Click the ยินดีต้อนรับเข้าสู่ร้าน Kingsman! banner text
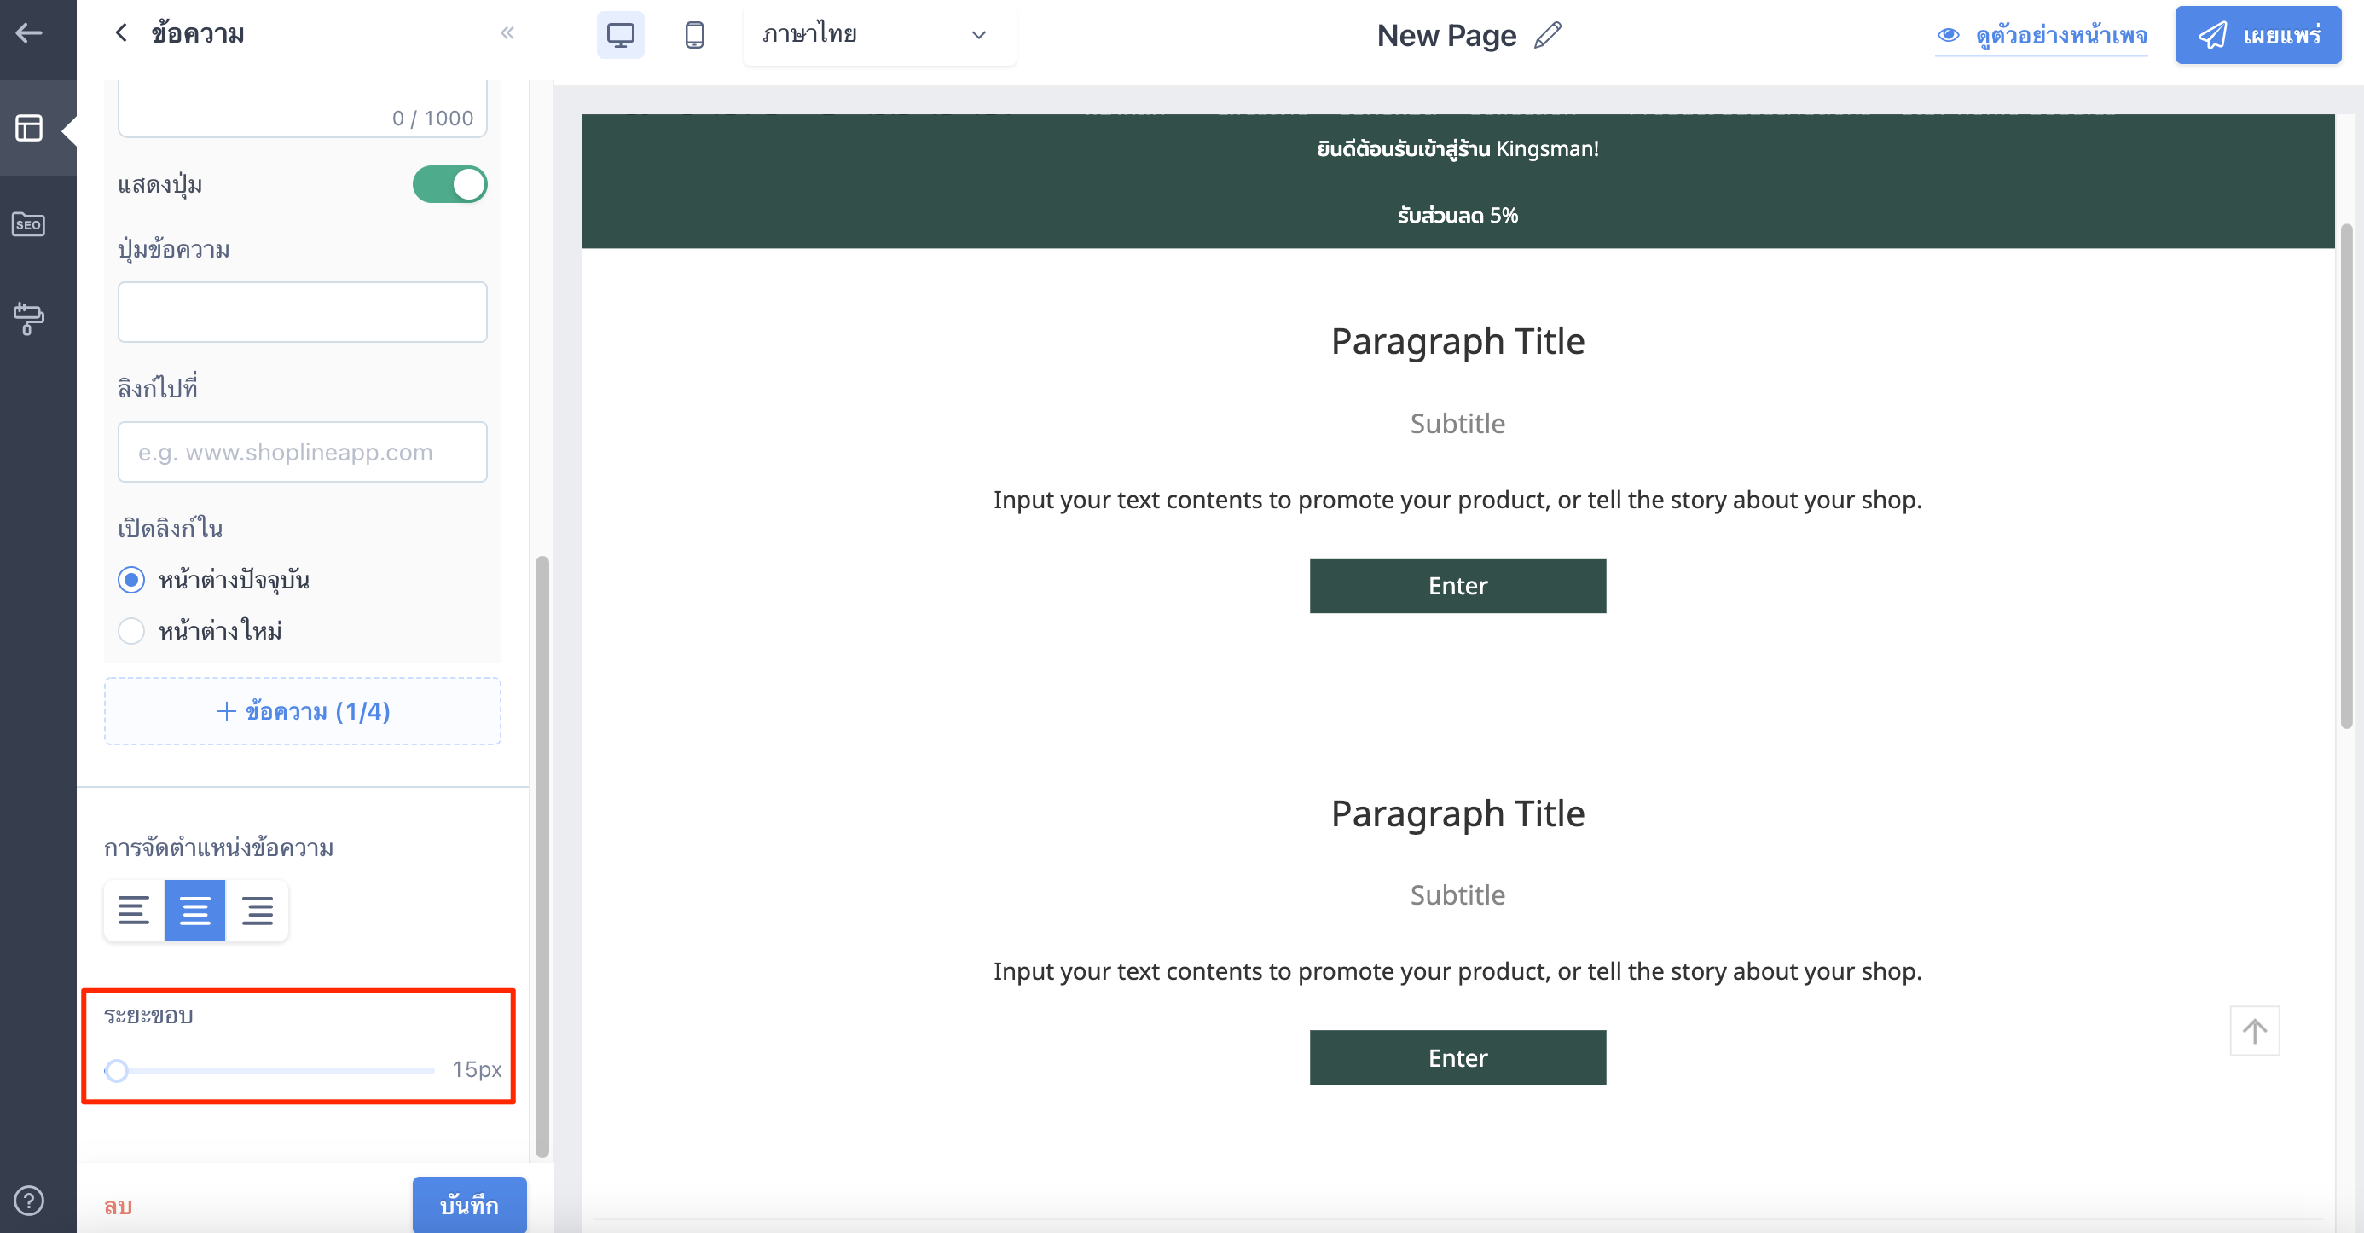Viewport: 2364px width, 1233px height. pyautogui.click(x=1457, y=148)
